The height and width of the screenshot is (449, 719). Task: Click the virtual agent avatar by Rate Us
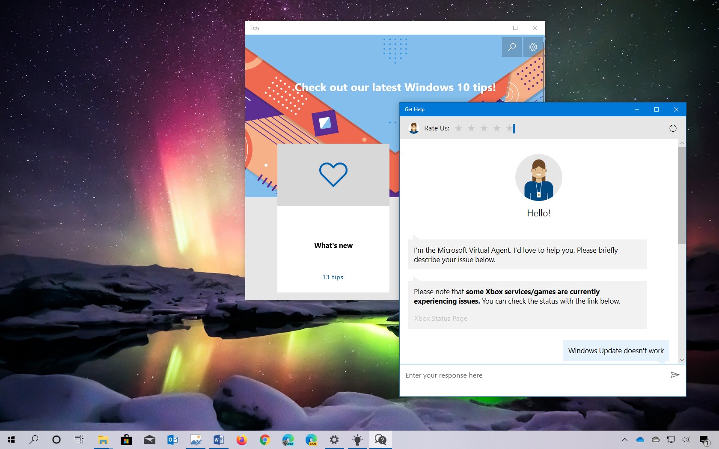click(x=414, y=128)
